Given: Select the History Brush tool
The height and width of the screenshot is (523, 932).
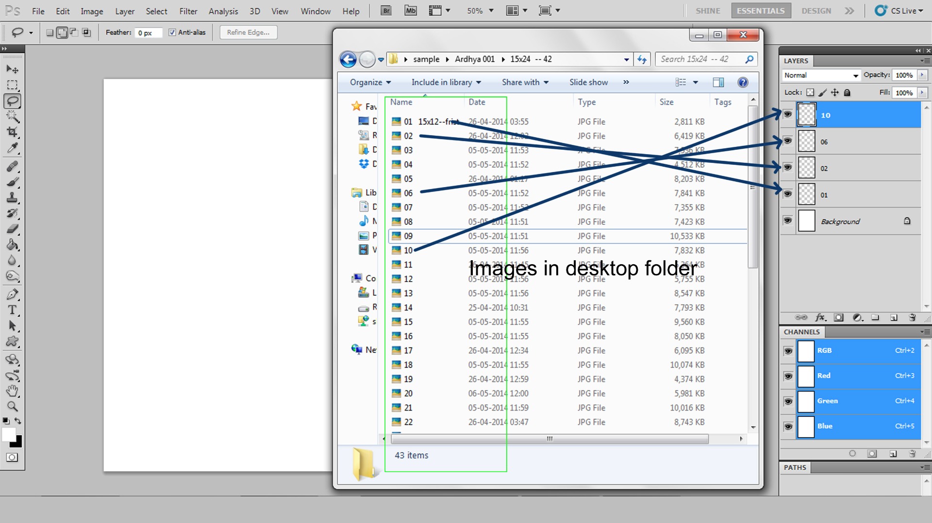Looking at the screenshot, I should (x=12, y=213).
